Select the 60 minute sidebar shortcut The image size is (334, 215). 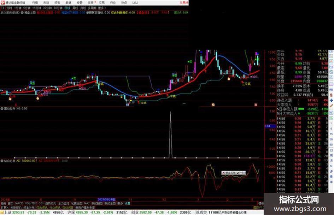pos(331,145)
